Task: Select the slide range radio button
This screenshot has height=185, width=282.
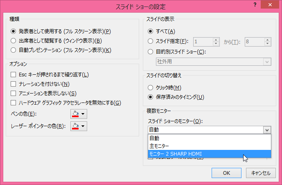Action: point(151,41)
